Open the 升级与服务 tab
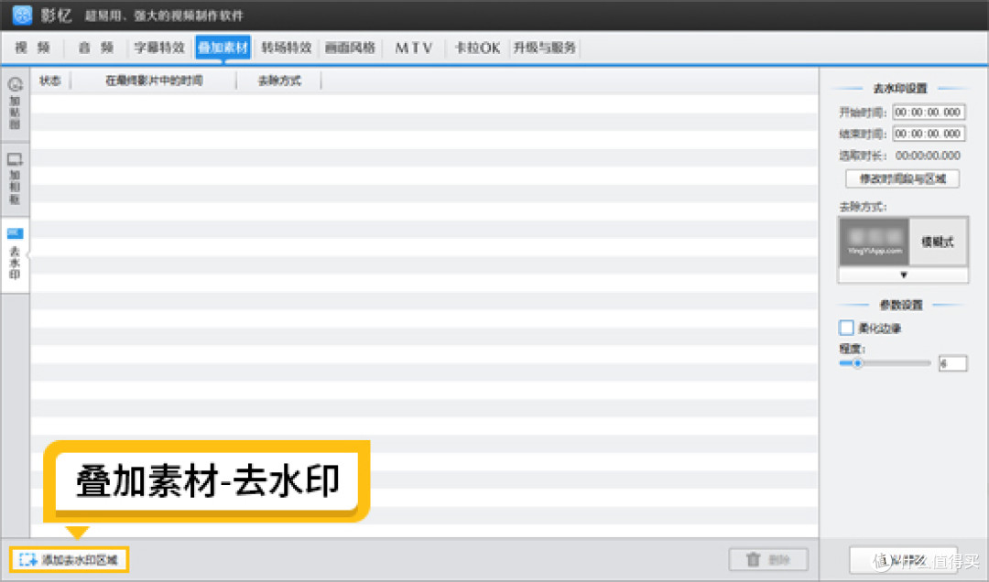This screenshot has height=582, width=989. 544,48
